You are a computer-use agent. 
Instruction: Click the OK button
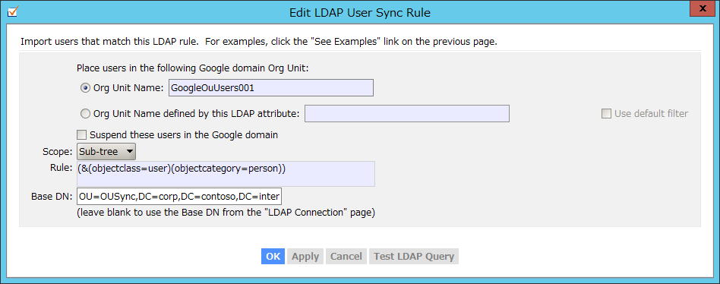pos(273,257)
